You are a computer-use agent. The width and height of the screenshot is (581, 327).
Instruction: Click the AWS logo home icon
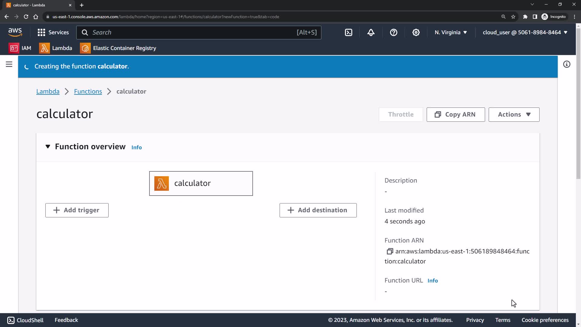tap(15, 32)
